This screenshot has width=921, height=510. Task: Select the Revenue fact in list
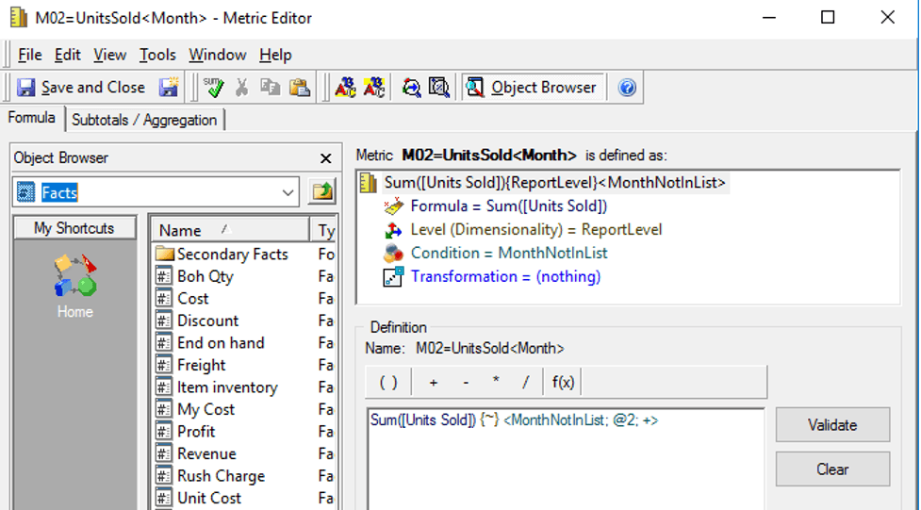[206, 453]
